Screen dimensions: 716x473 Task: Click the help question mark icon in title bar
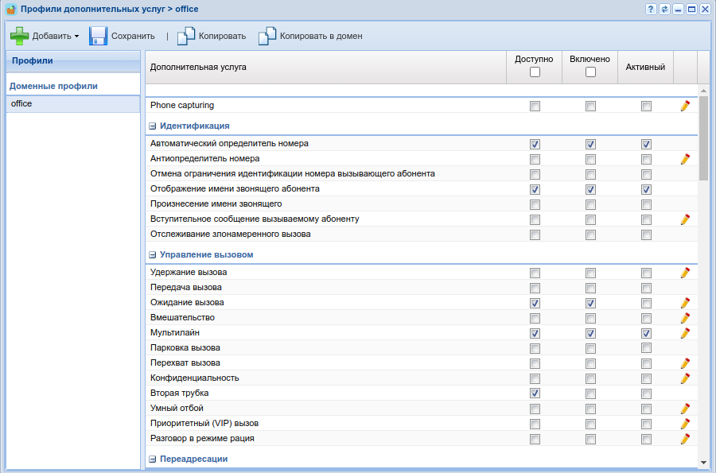(x=651, y=9)
